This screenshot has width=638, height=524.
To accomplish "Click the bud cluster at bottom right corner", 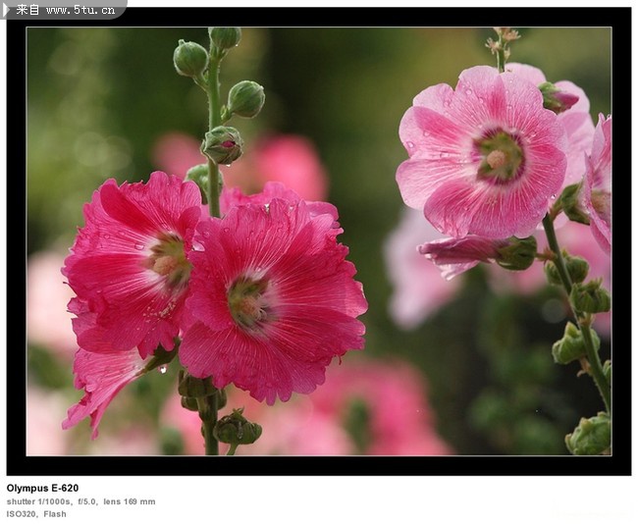I will click(589, 436).
